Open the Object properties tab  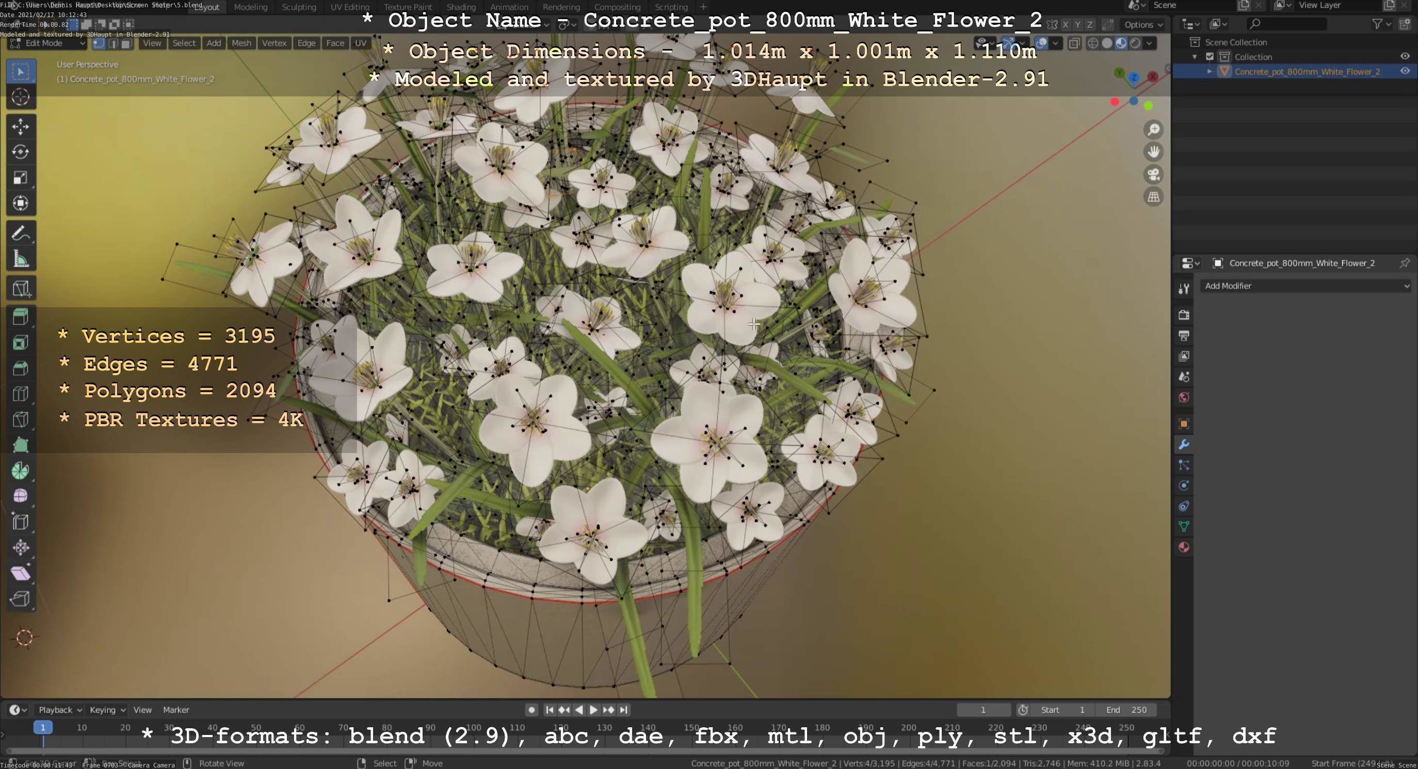click(x=1184, y=424)
